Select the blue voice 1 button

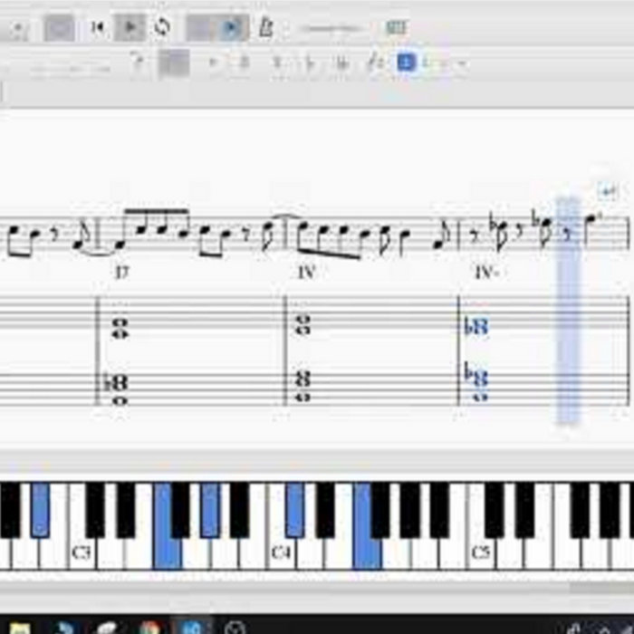406,62
